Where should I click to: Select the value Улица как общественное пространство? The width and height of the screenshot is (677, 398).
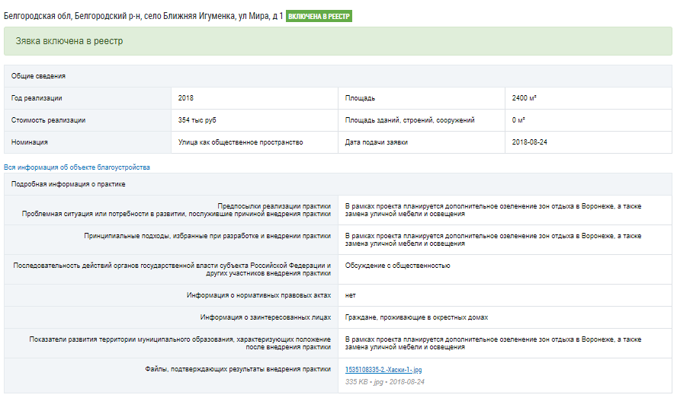pos(240,142)
